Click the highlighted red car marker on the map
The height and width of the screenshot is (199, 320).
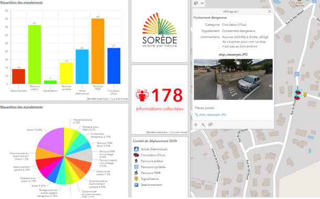[x=298, y=93]
